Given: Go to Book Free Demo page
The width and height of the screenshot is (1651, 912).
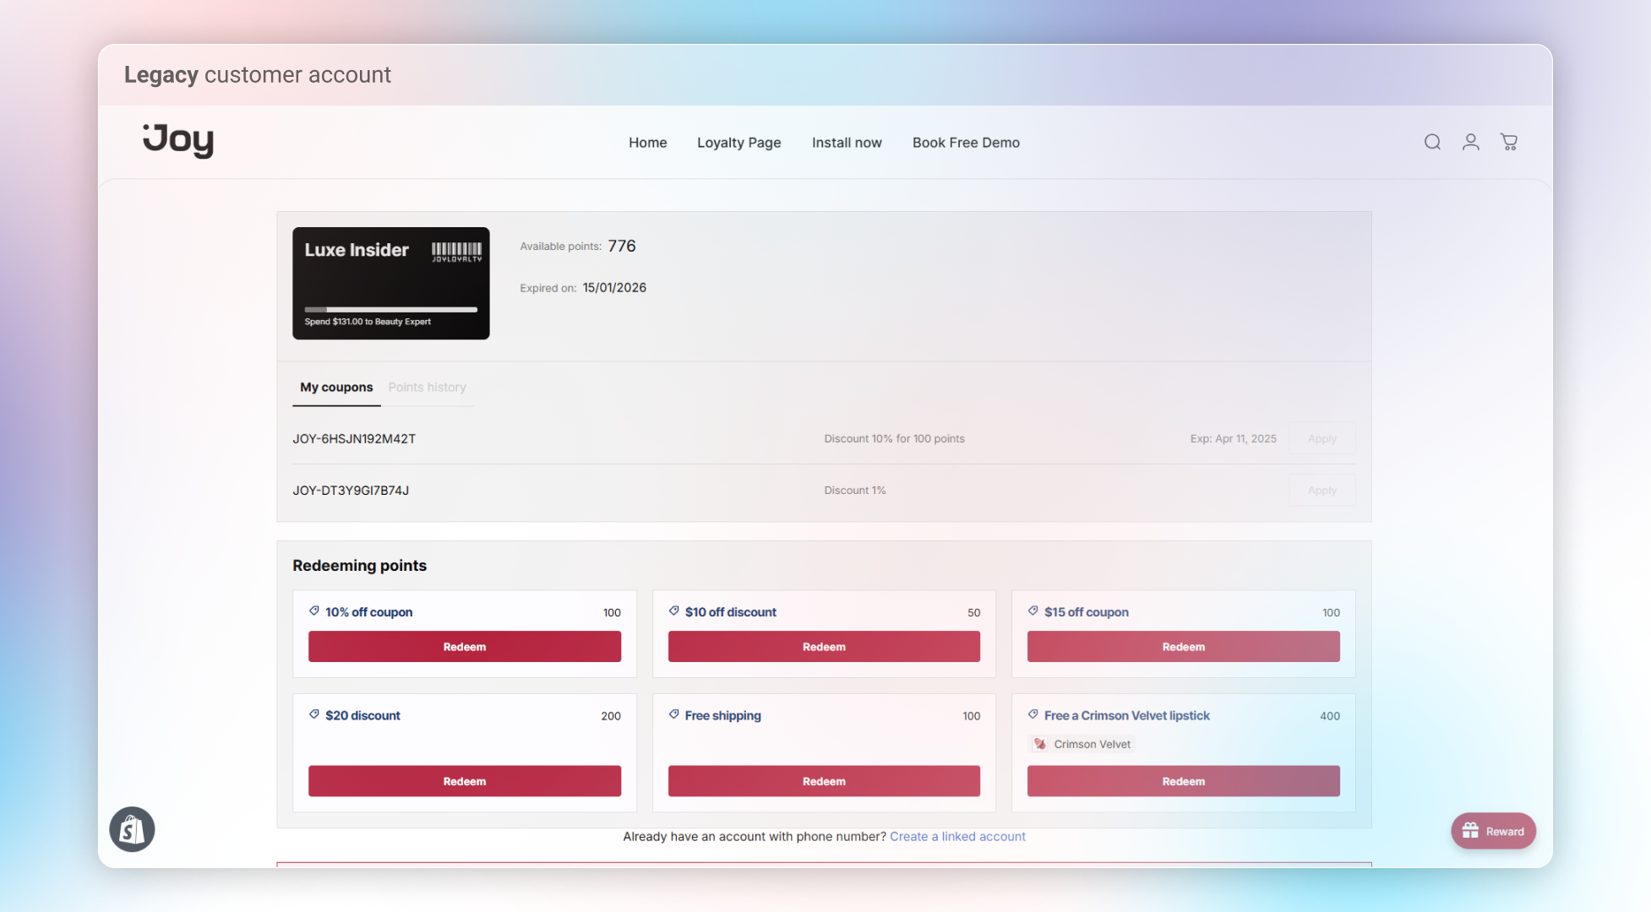Looking at the screenshot, I should tap(966, 143).
